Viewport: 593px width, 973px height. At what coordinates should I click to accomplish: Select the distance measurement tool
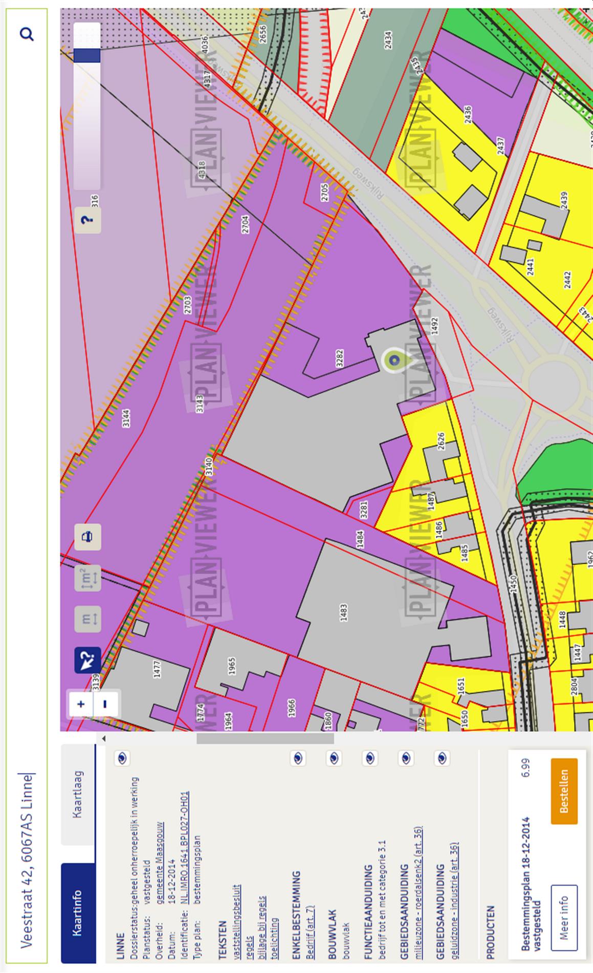click(x=87, y=619)
